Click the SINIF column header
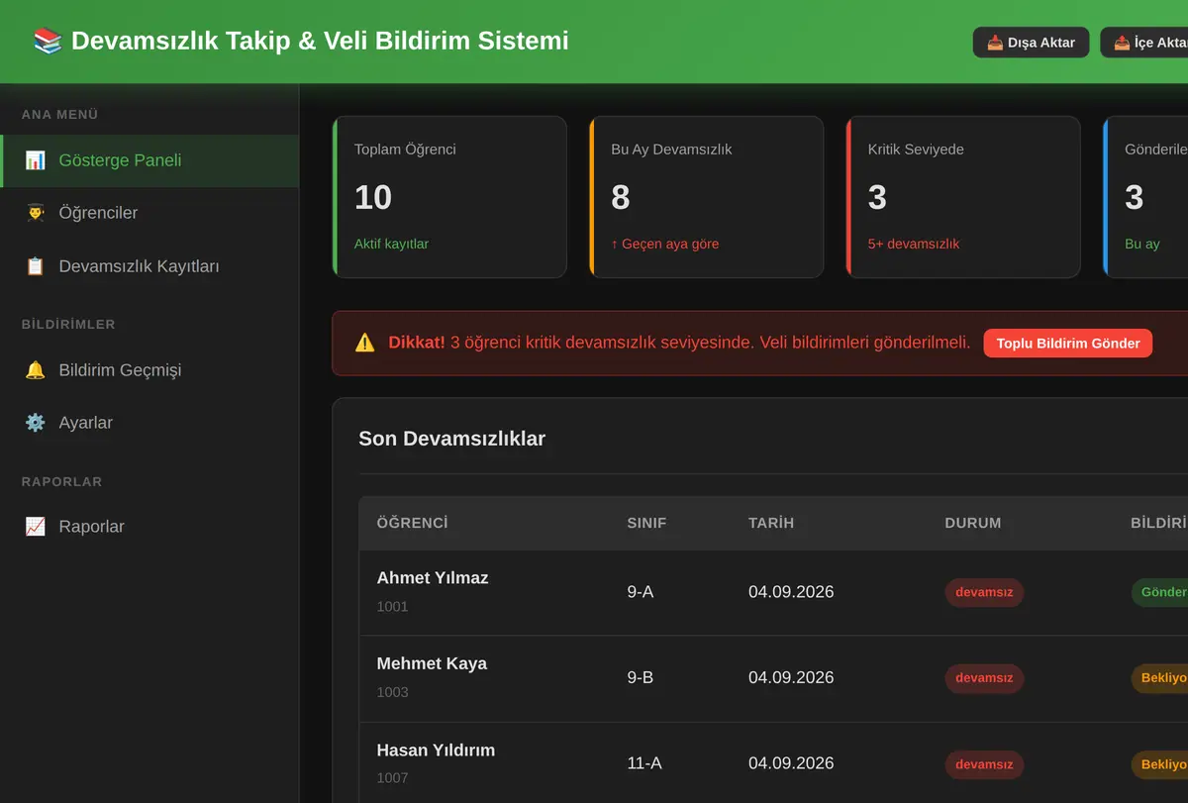 [646, 523]
